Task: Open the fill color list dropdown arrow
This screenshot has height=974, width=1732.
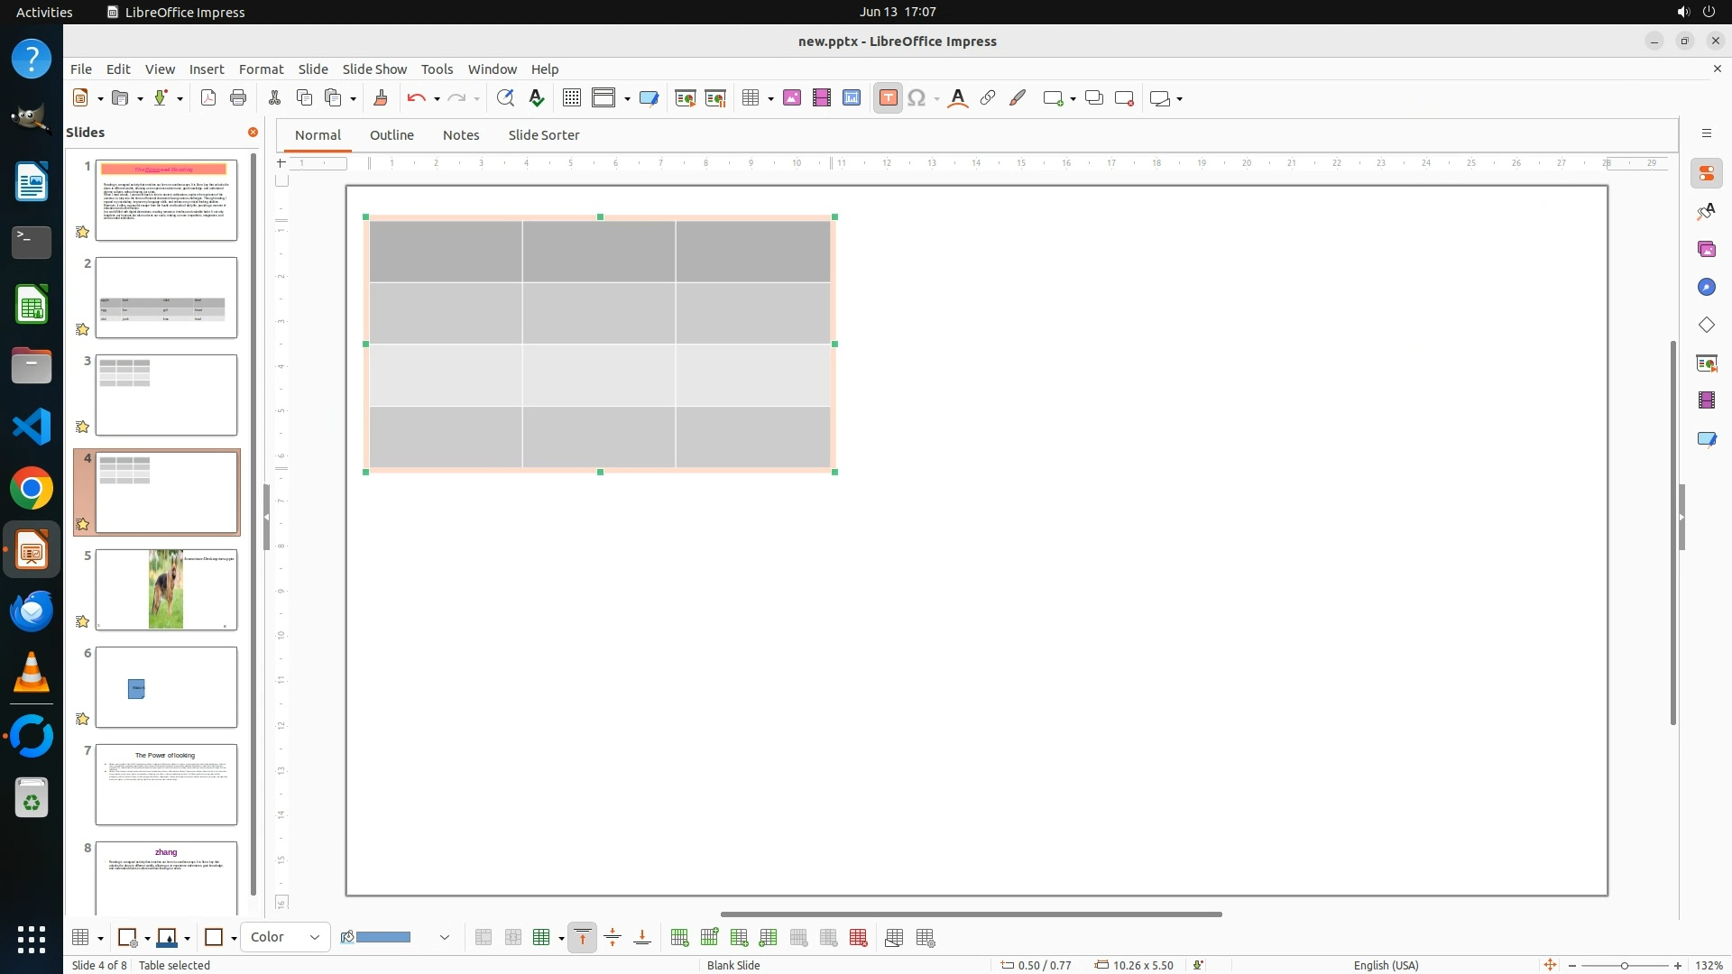Action: pos(445,938)
